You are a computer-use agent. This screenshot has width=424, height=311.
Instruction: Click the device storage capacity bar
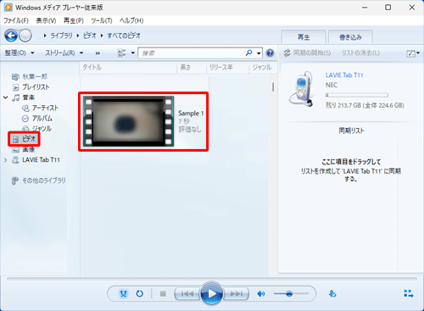point(357,95)
